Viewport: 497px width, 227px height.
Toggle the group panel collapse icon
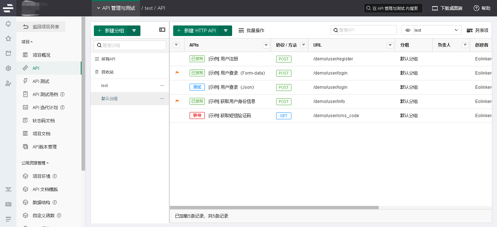[162, 30]
